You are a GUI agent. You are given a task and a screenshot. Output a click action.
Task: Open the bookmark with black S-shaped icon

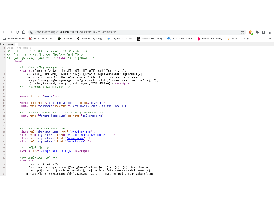90,39
